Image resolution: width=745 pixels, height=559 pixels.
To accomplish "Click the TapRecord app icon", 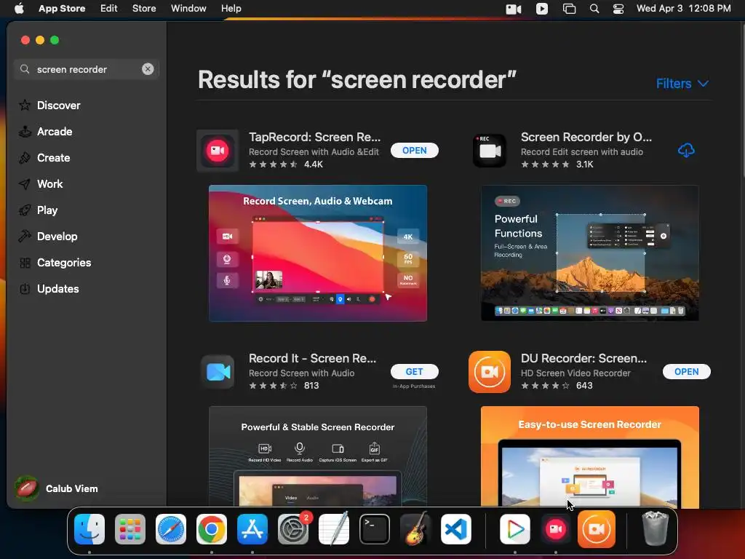I will coord(218,151).
